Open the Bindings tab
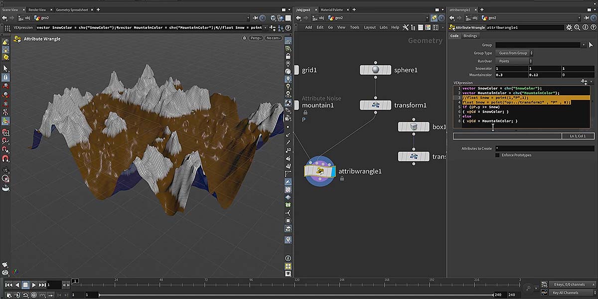Viewport: 598px width, 299px height. click(470, 36)
